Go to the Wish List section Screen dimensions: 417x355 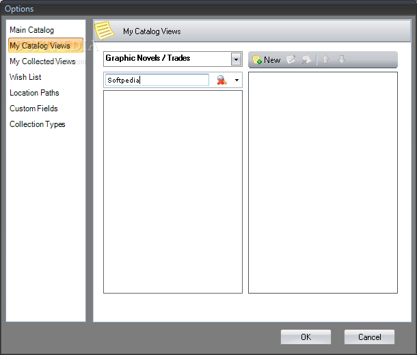[x=25, y=77]
